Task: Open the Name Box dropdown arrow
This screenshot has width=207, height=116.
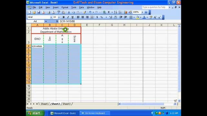Action: [46, 21]
